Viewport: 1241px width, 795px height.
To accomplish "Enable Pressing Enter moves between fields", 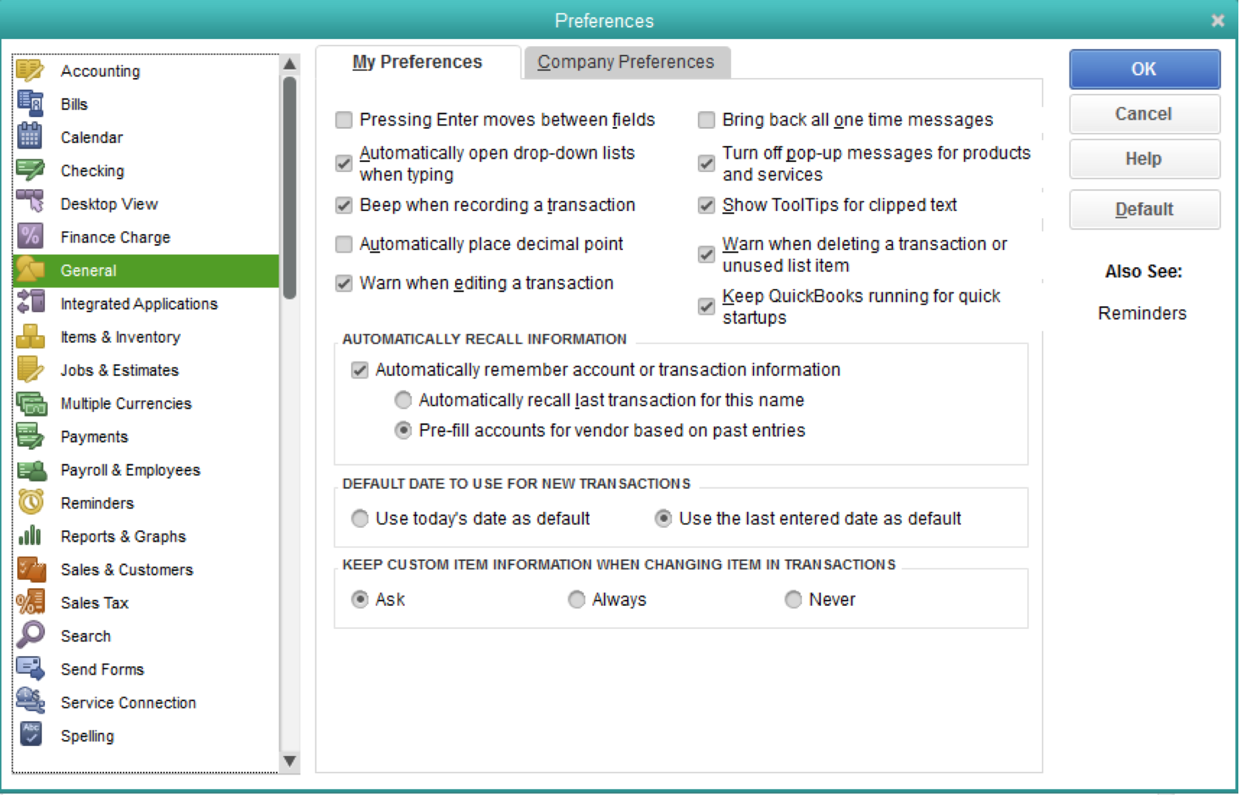I will point(344,120).
